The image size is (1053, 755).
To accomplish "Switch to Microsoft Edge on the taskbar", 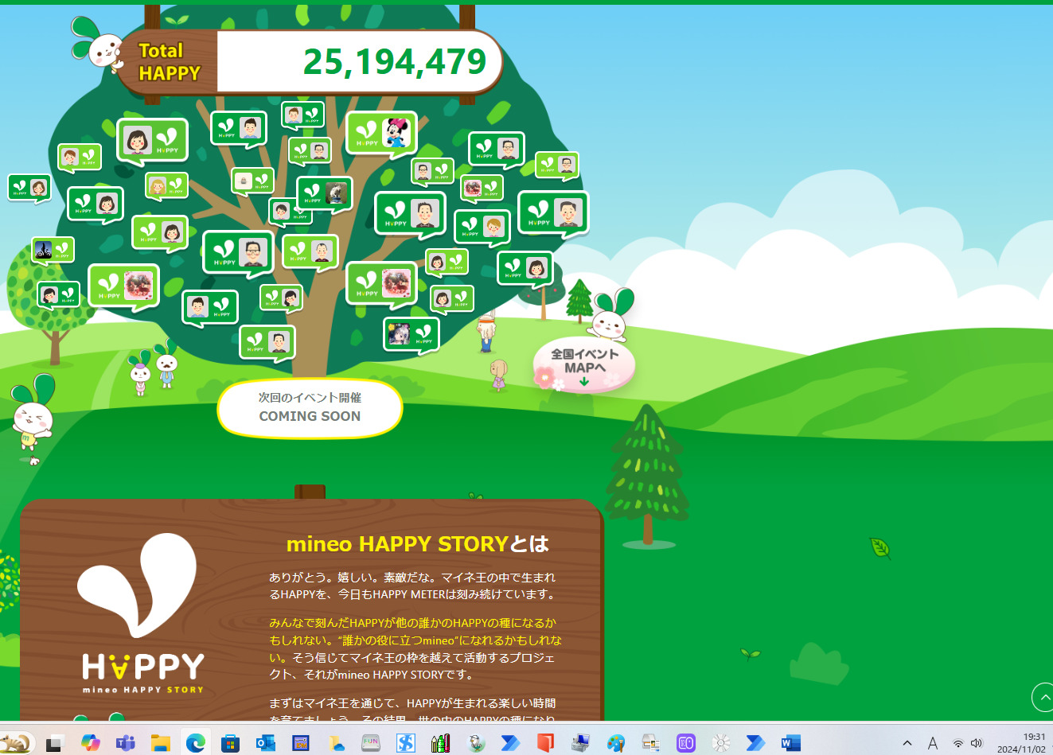I will [195, 743].
